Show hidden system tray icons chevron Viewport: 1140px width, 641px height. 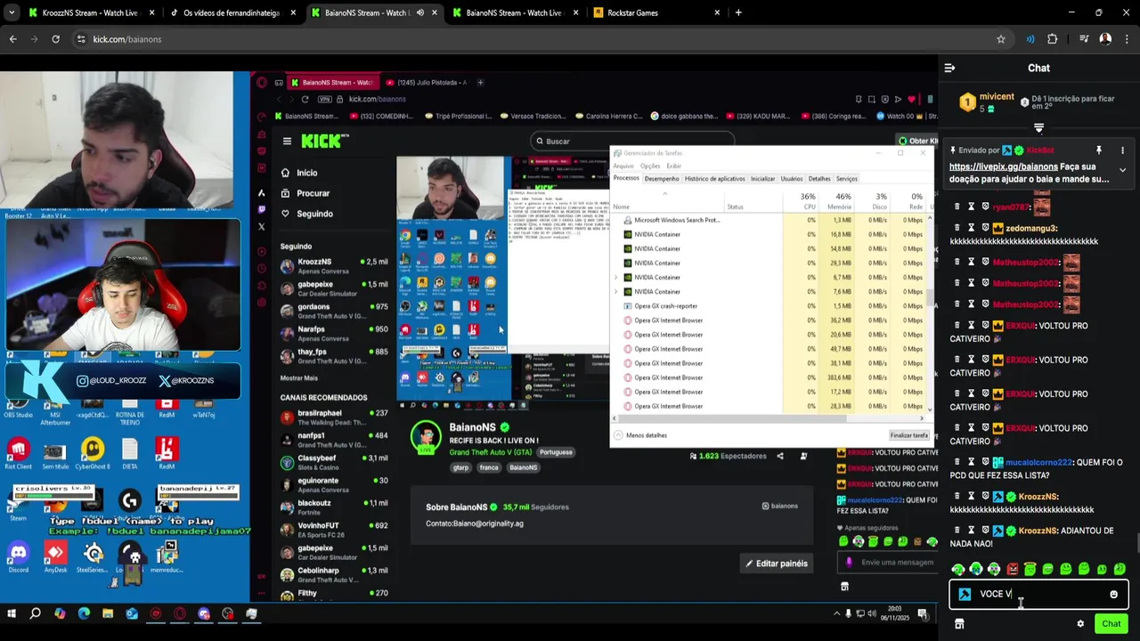coord(836,613)
